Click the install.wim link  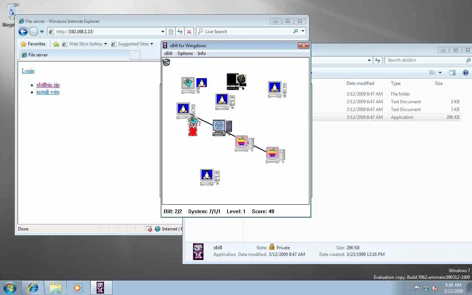coord(48,92)
